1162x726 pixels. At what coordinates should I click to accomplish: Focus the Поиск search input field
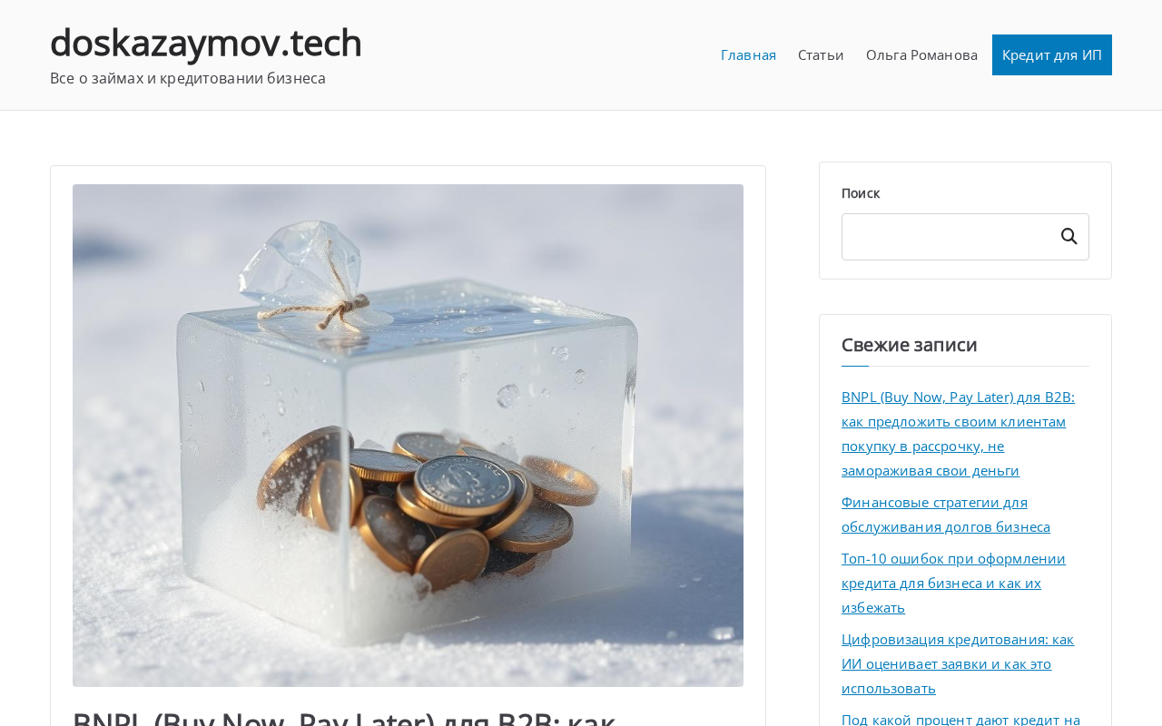pyautogui.click(x=947, y=237)
